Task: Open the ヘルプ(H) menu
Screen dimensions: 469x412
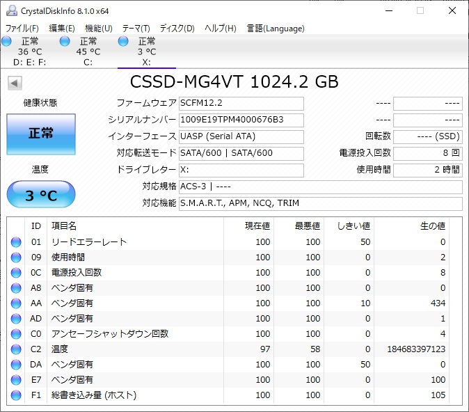Action: click(x=221, y=29)
